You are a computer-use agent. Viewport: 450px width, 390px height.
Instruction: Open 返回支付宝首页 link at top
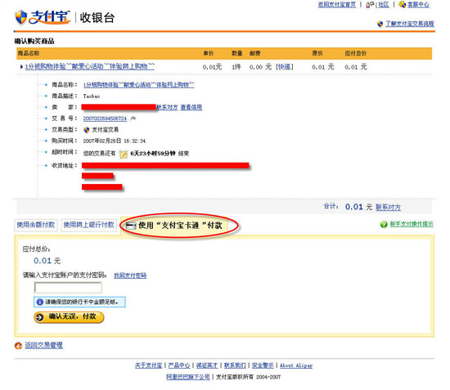click(x=337, y=5)
